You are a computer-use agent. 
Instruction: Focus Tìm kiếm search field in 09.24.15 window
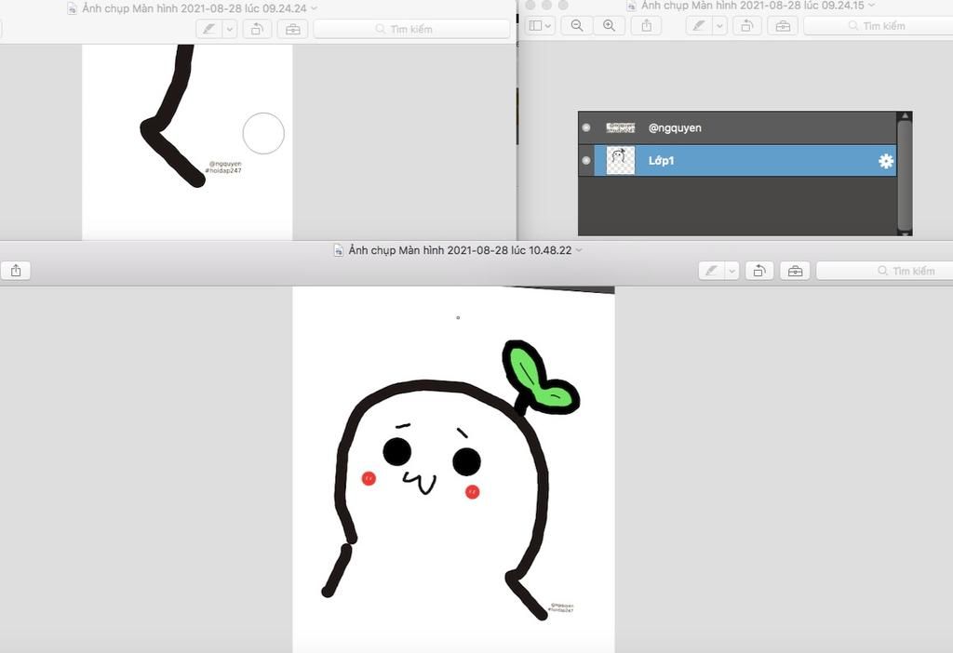[x=879, y=25]
